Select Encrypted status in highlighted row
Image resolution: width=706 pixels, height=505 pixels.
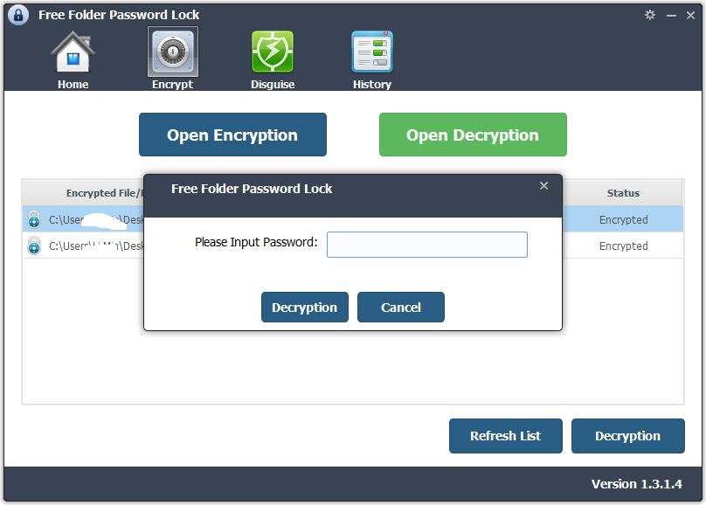(x=623, y=219)
